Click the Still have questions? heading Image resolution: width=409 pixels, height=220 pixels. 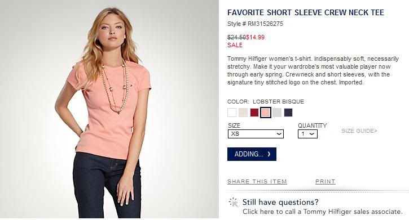point(280,202)
